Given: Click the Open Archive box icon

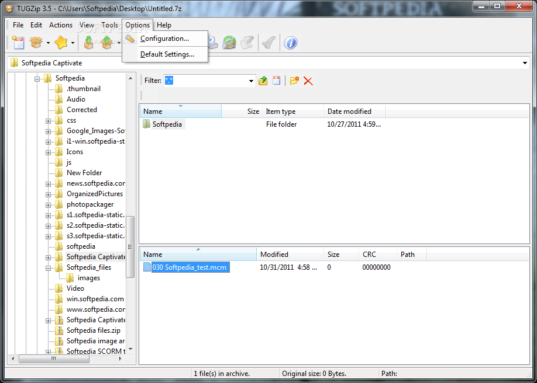Looking at the screenshot, I should pos(36,43).
